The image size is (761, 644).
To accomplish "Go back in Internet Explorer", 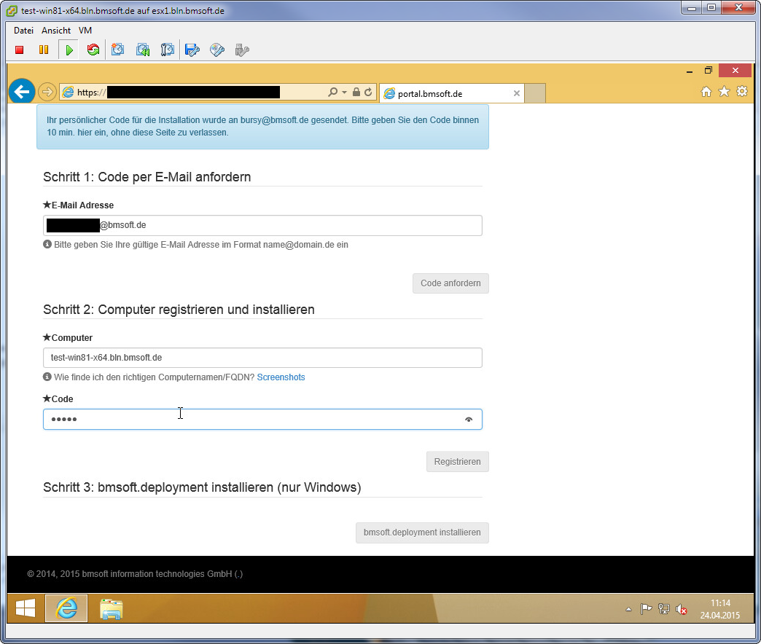I will (22, 92).
